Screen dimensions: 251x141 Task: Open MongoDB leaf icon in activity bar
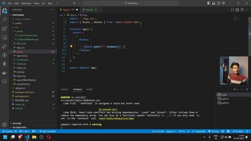(x=4, y=64)
